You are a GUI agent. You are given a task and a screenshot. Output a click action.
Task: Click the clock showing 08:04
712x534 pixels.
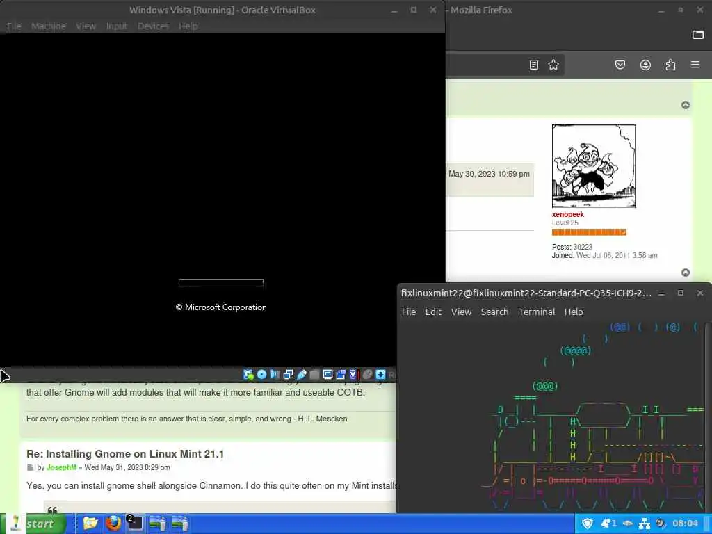coord(685,524)
